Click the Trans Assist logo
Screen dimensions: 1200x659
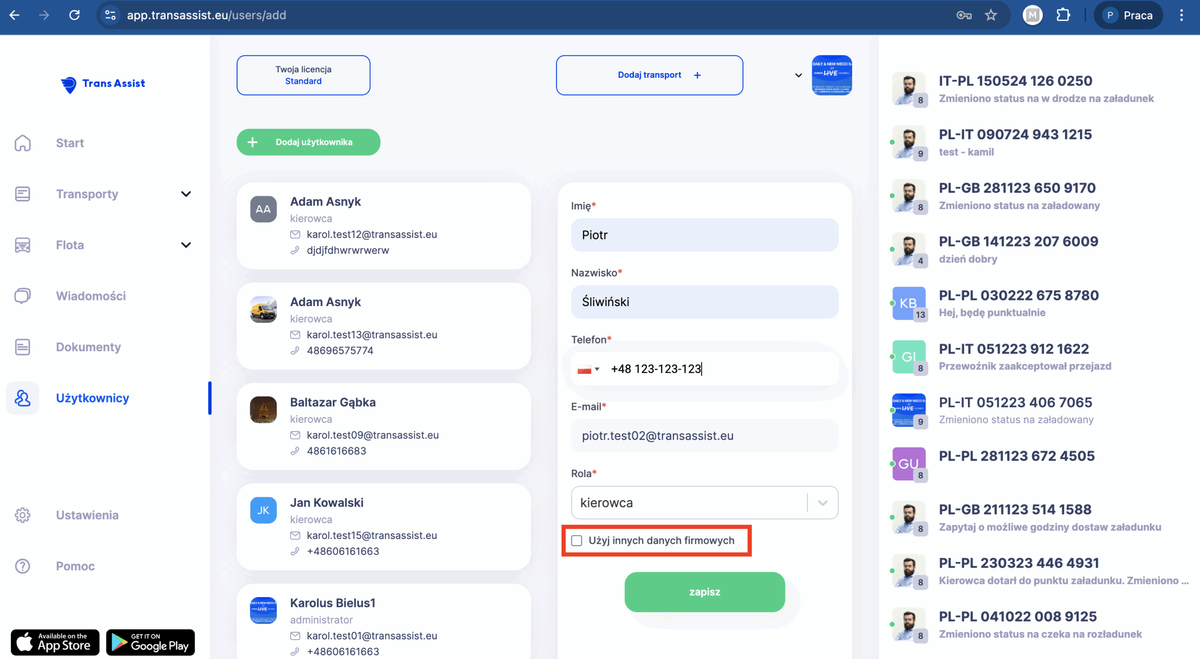pos(103,84)
